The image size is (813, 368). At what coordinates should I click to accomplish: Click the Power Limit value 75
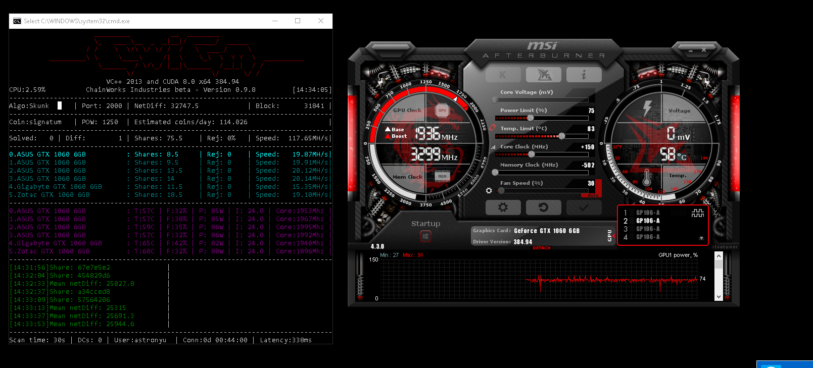point(591,111)
